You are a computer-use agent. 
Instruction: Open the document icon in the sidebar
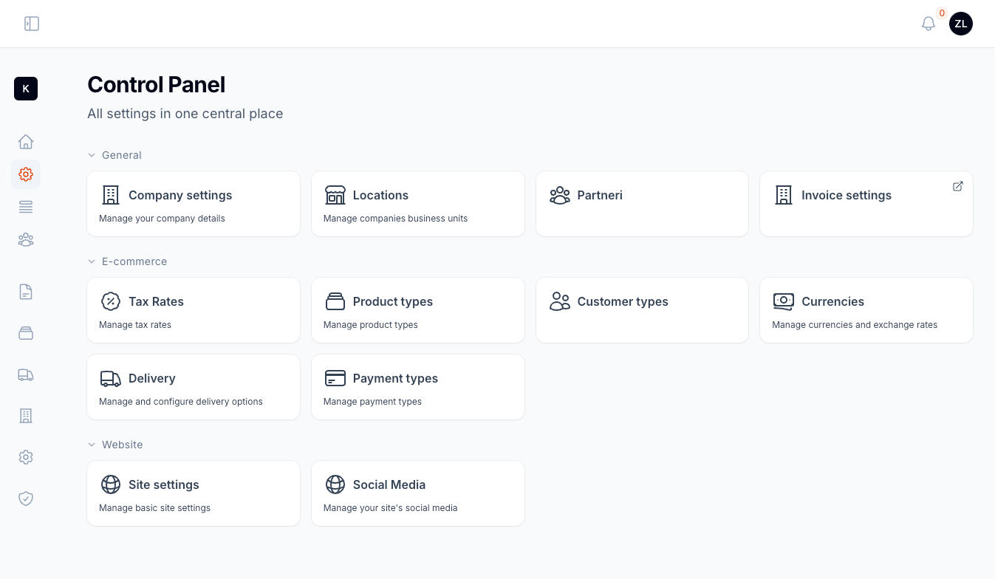pos(26,292)
